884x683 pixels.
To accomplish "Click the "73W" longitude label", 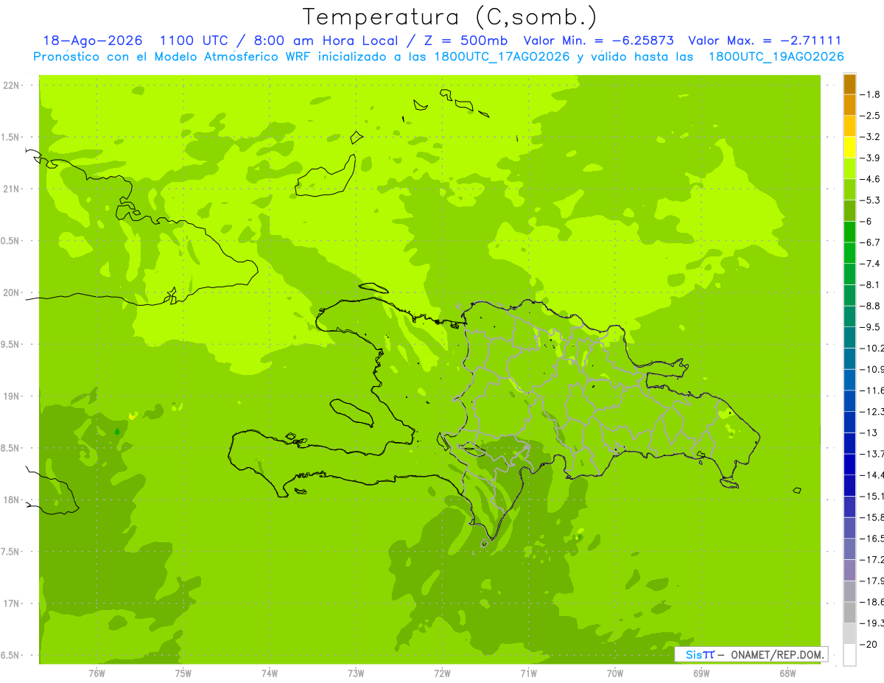I will pos(356,673).
